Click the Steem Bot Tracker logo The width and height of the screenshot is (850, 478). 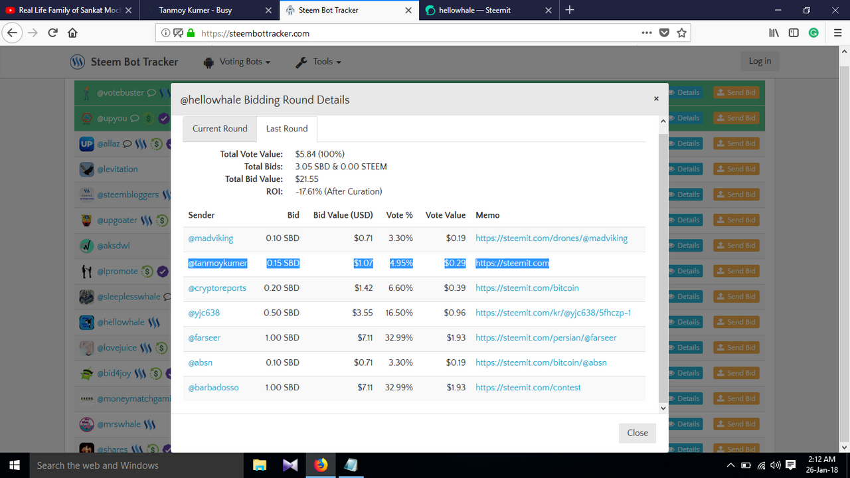[x=124, y=62]
